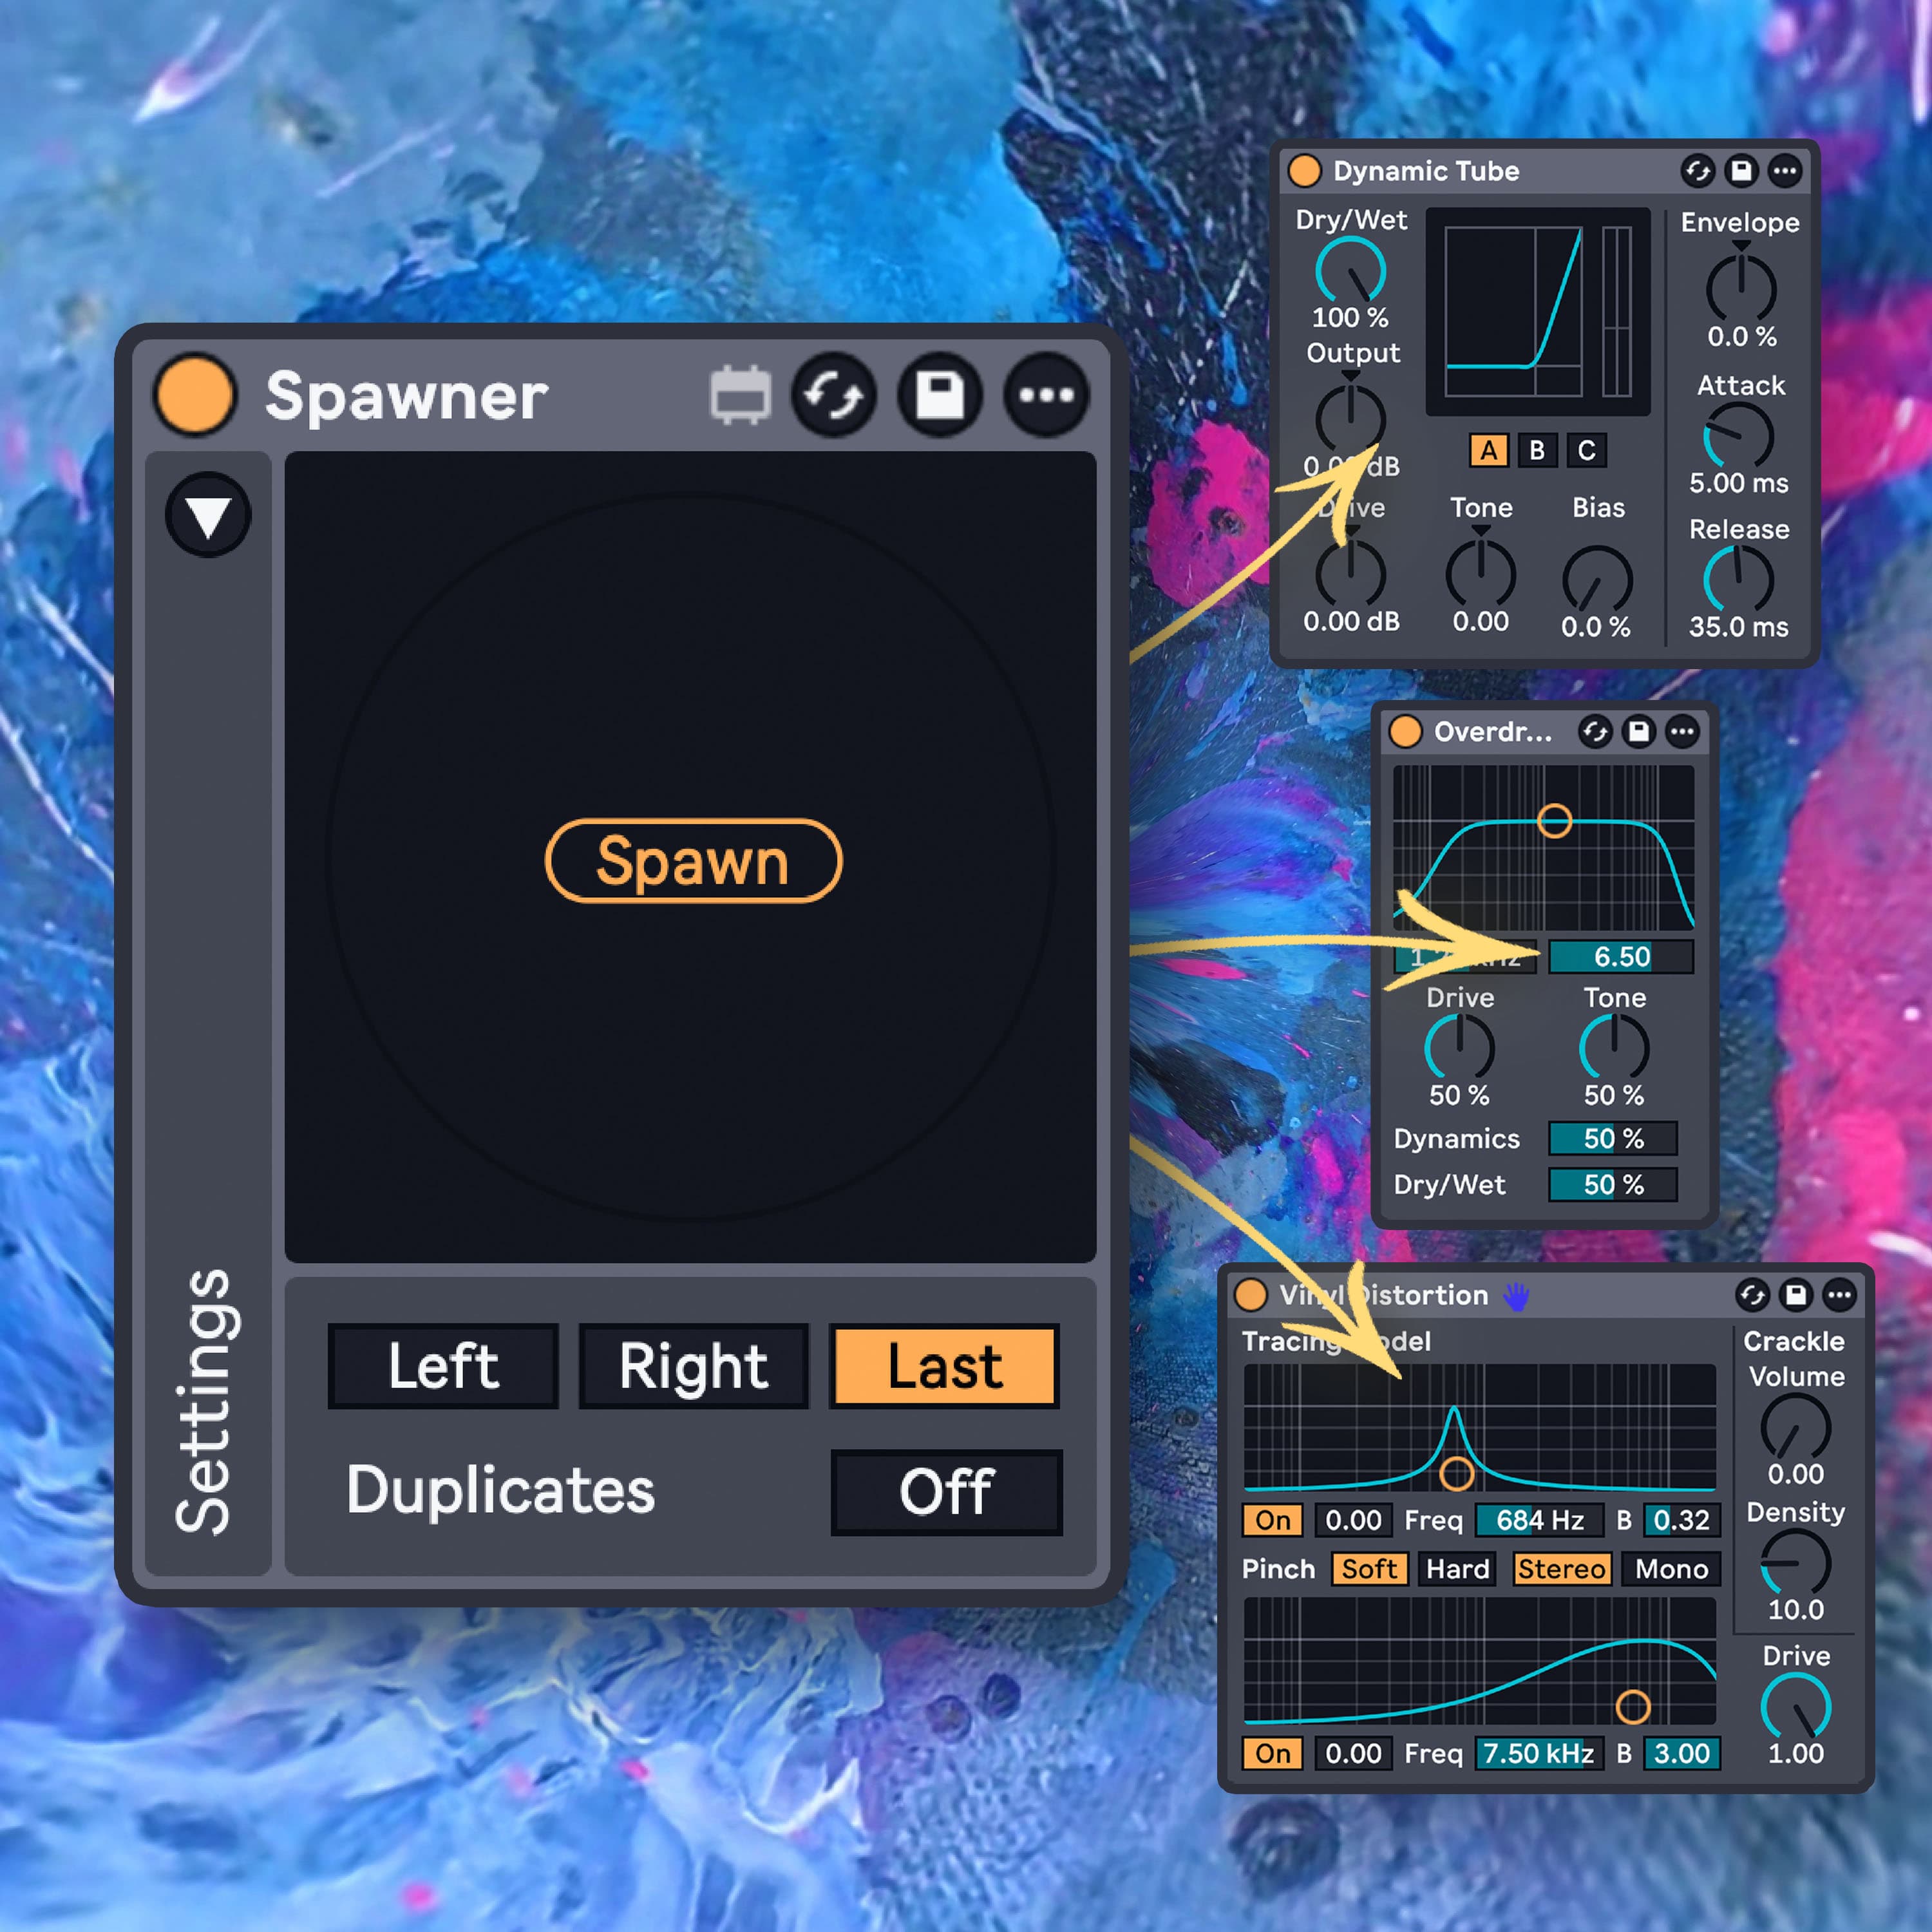Image resolution: width=1932 pixels, height=1932 pixels.
Task: Open the Overdrive three-dots menu
Action: pos(1683,732)
